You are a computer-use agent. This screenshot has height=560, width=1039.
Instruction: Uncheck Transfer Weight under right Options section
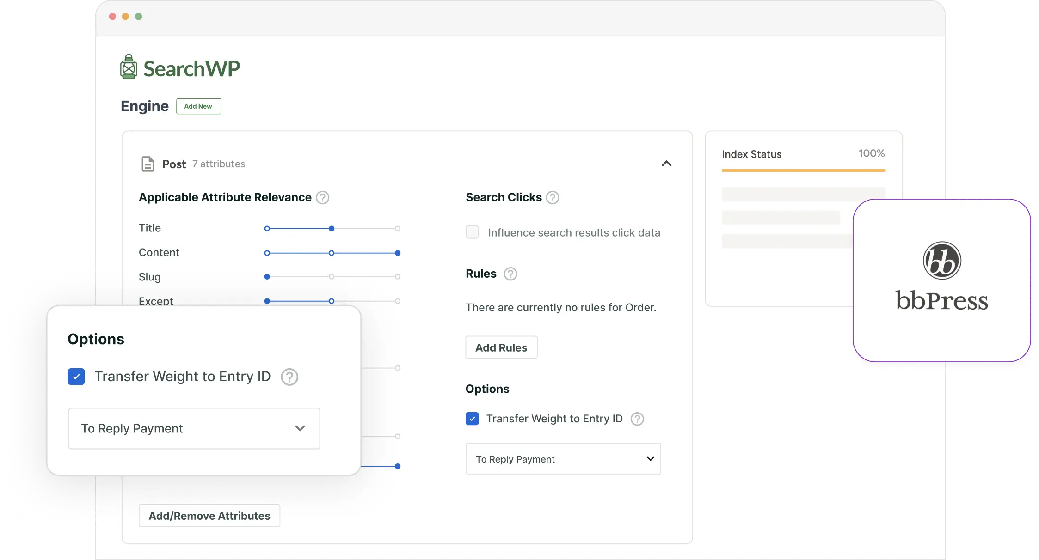click(x=472, y=419)
